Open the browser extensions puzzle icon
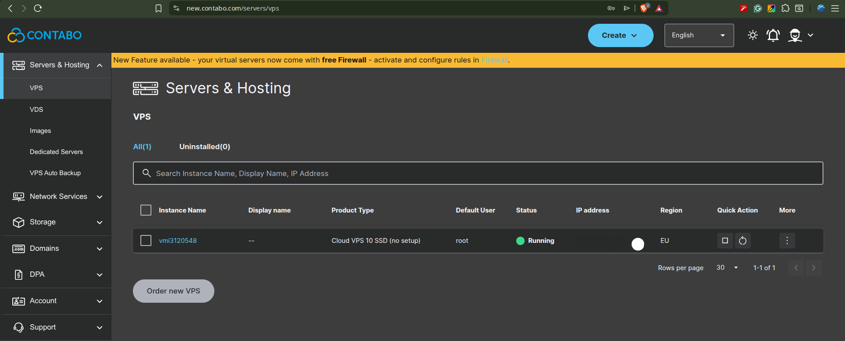 coord(785,8)
